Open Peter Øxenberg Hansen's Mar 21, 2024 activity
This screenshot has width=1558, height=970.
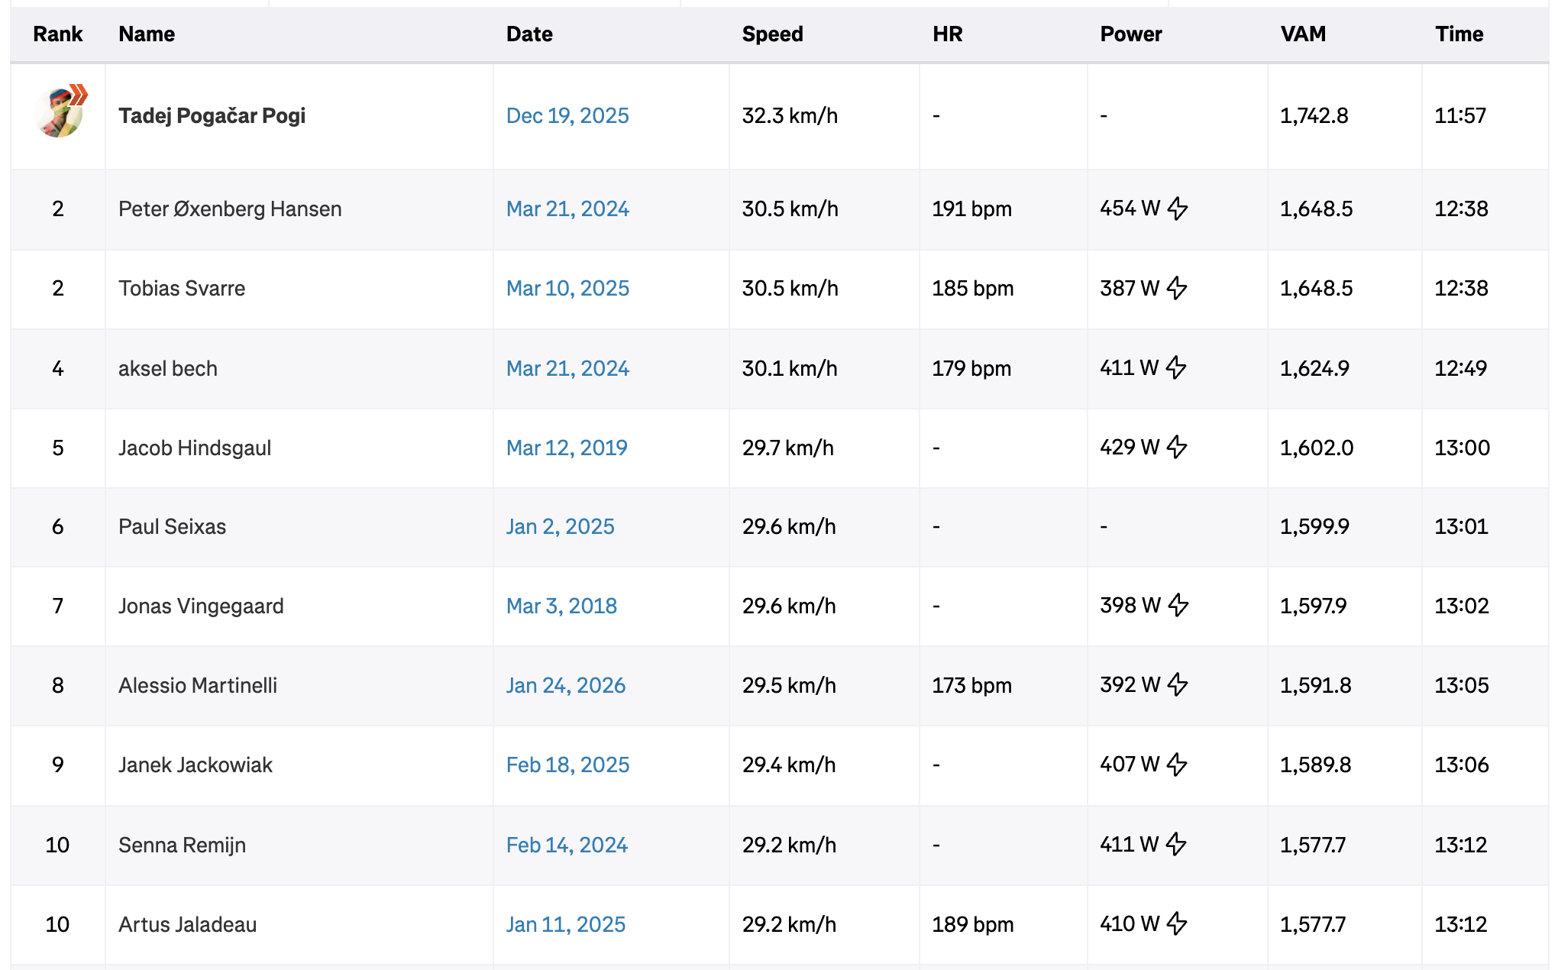568,209
